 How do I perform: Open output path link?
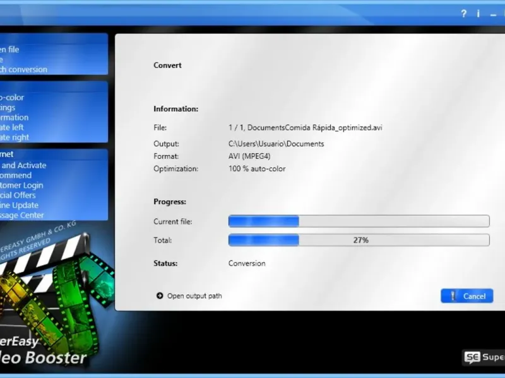tap(194, 296)
